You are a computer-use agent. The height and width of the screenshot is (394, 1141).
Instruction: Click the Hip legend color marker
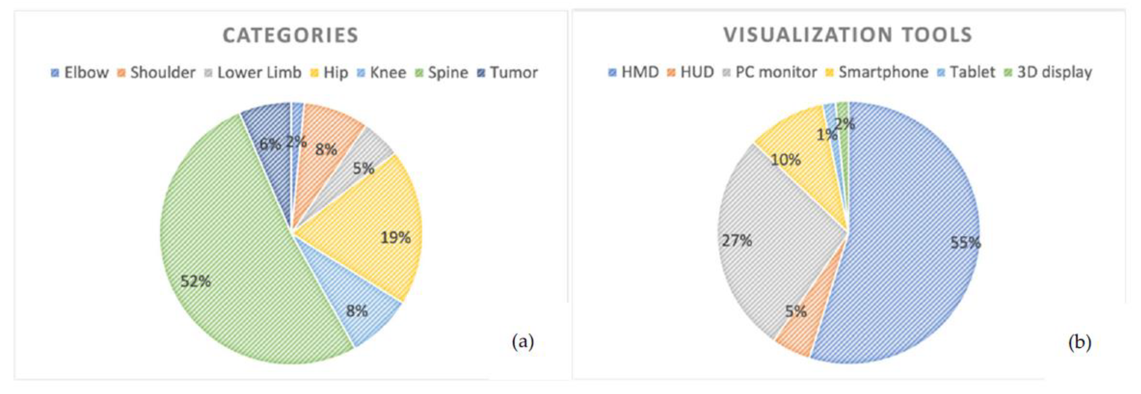pos(314,73)
